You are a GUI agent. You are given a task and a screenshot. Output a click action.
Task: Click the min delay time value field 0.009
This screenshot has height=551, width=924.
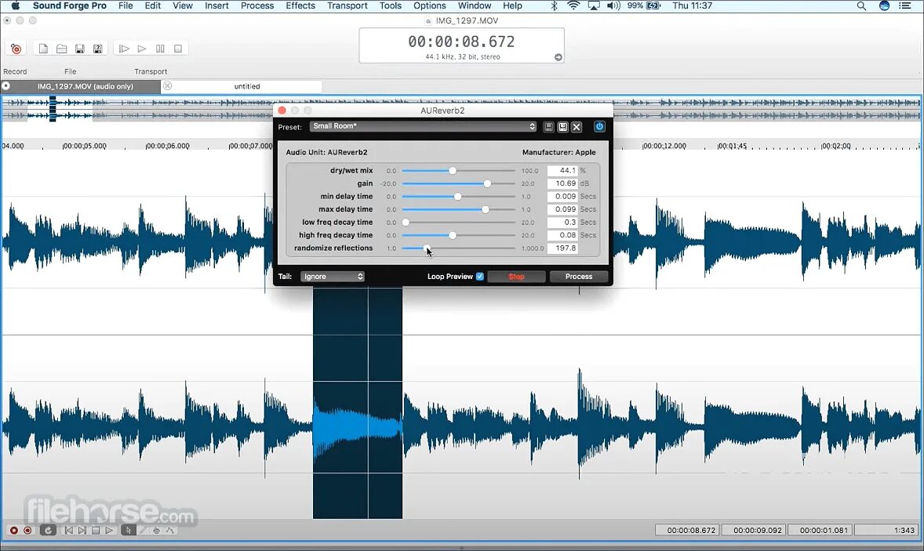pos(562,197)
